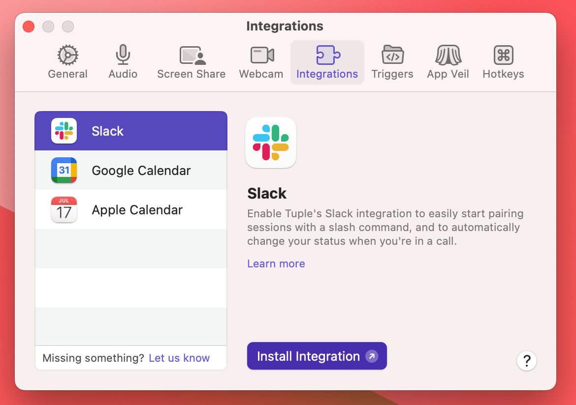
Task: Select the Slack row in the integrations list
Action: point(131,131)
